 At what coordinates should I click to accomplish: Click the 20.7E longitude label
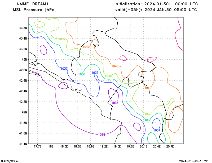coord(170,146)
